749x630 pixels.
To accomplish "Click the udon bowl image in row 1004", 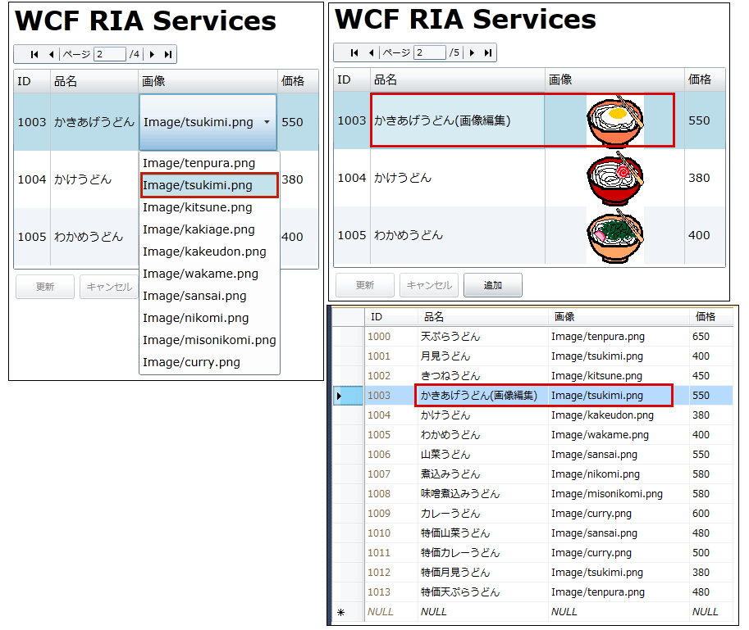I will tap(615, 178).
